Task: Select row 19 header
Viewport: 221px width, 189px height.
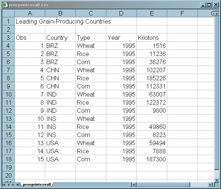Action: click(8, 167)
